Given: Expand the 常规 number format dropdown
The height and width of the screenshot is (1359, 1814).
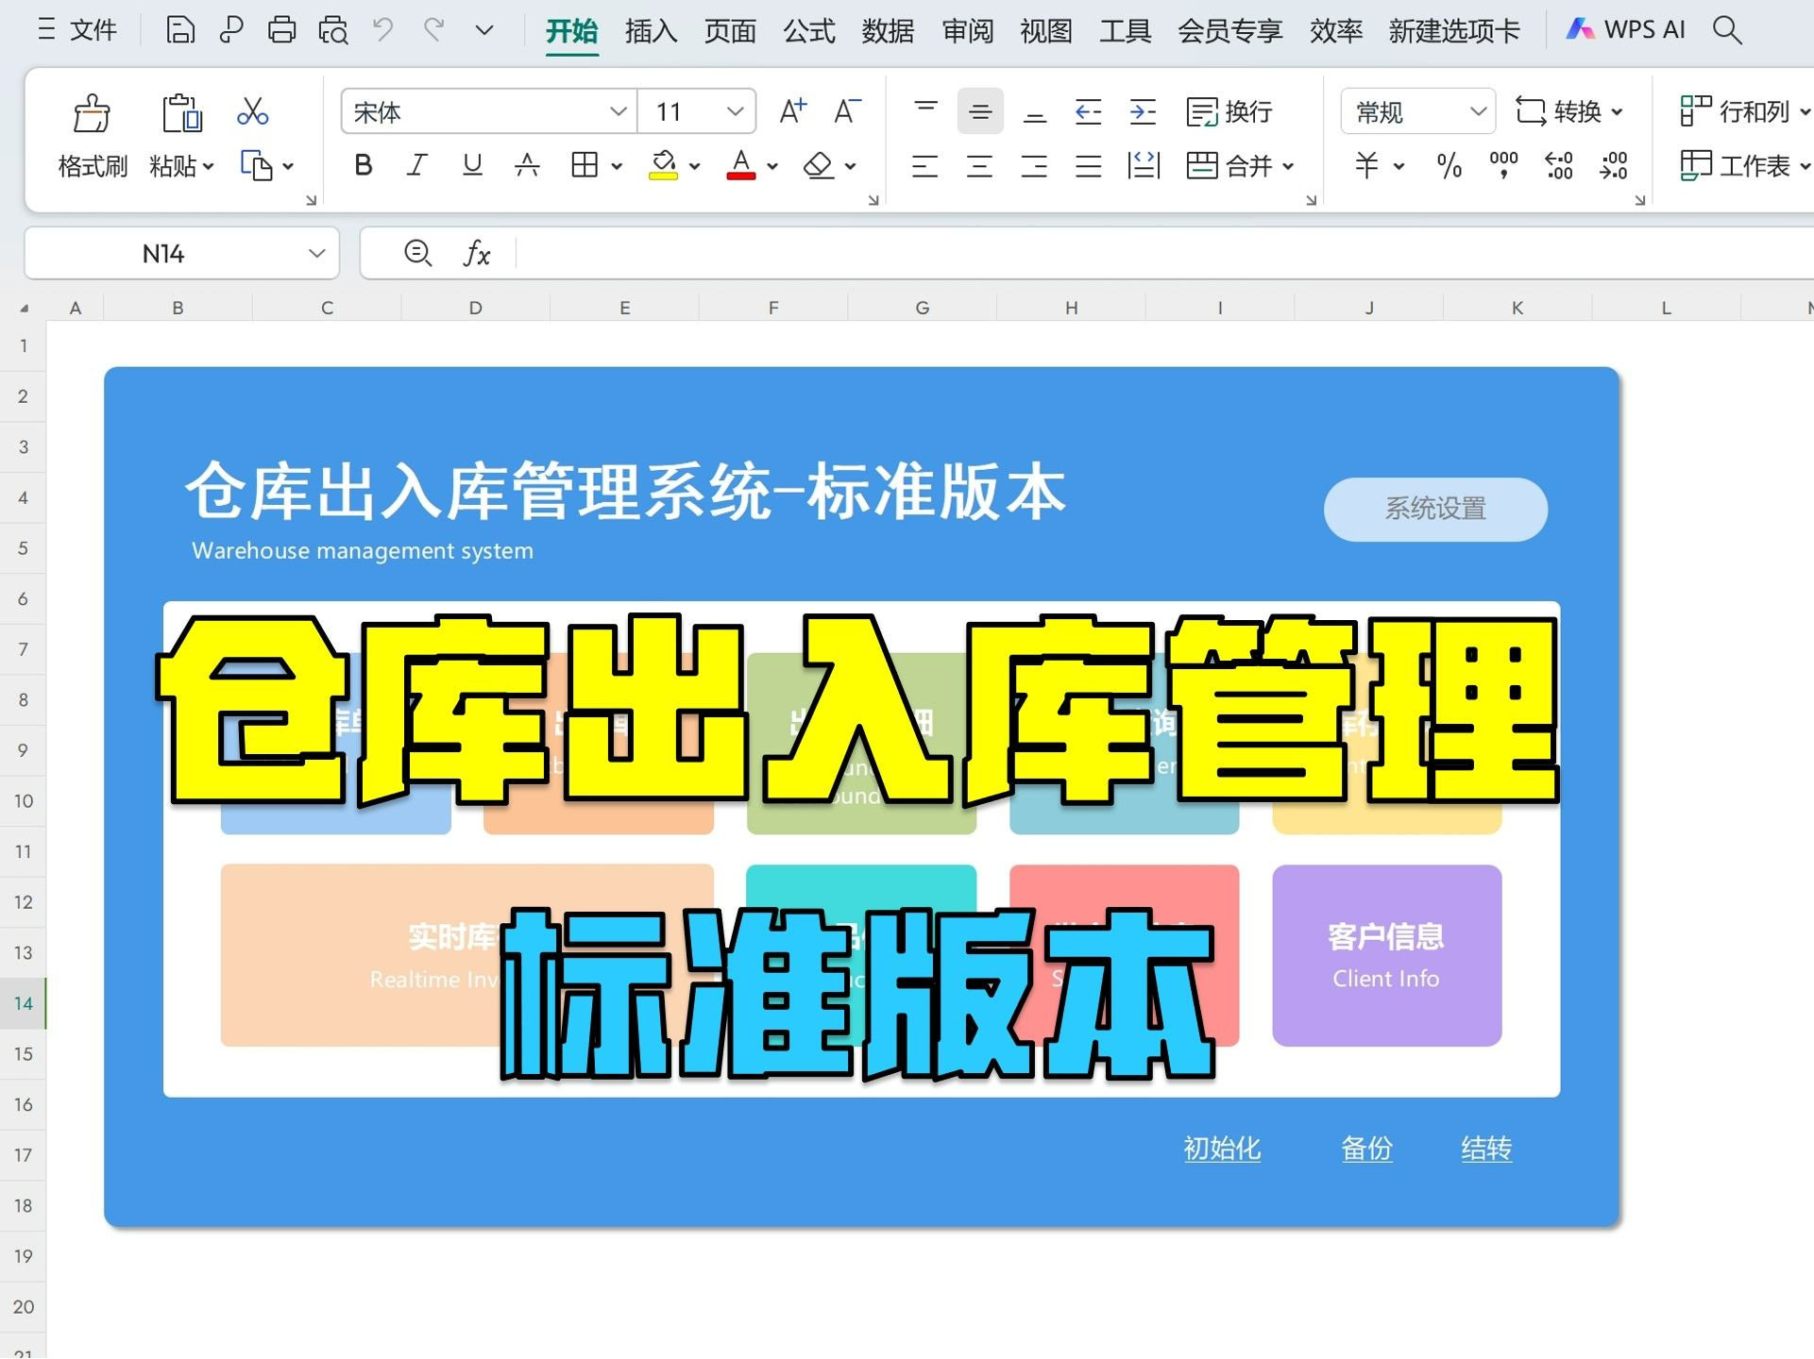Looking at the screenshot, I should [x=1478, y=111].
